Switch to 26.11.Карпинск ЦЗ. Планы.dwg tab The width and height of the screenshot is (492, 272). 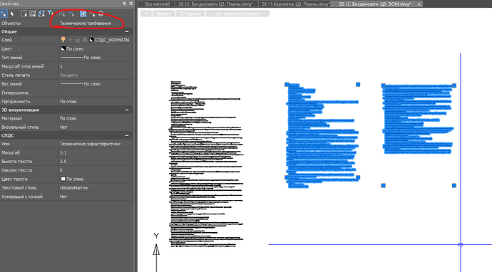(x=296, y=4)
